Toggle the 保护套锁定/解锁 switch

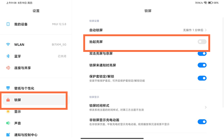click(202, 78)
